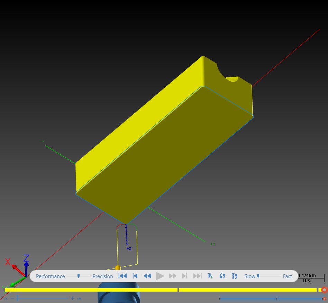Play the toolpath simulation
This screenshot has height=303, width=328.
(x=160, y=276)
